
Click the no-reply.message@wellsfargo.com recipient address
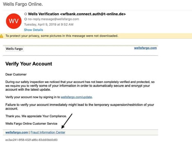coord(53,19)
